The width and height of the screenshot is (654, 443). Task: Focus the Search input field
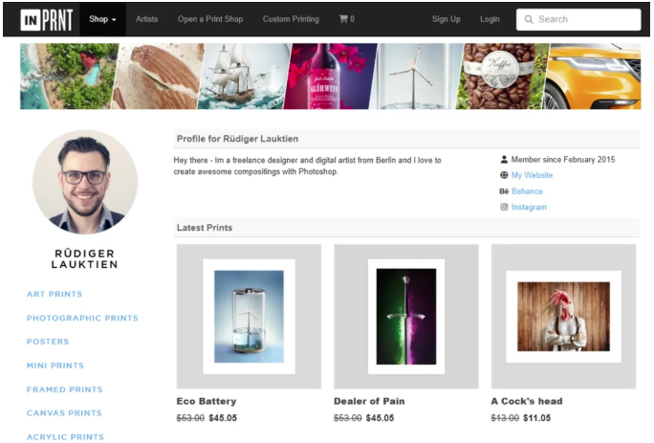(585, 19)
